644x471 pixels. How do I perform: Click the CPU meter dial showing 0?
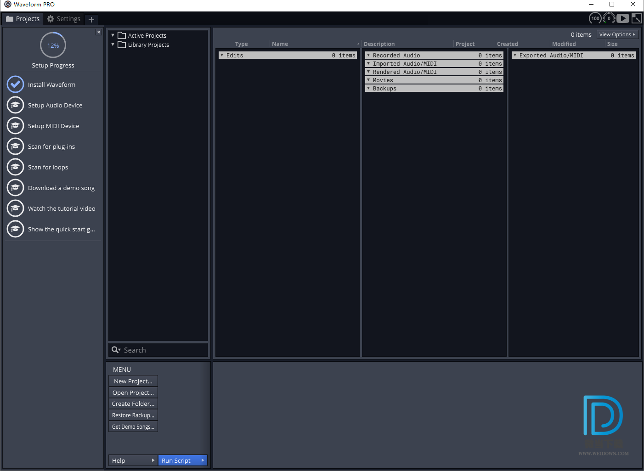tap(609, 18)
